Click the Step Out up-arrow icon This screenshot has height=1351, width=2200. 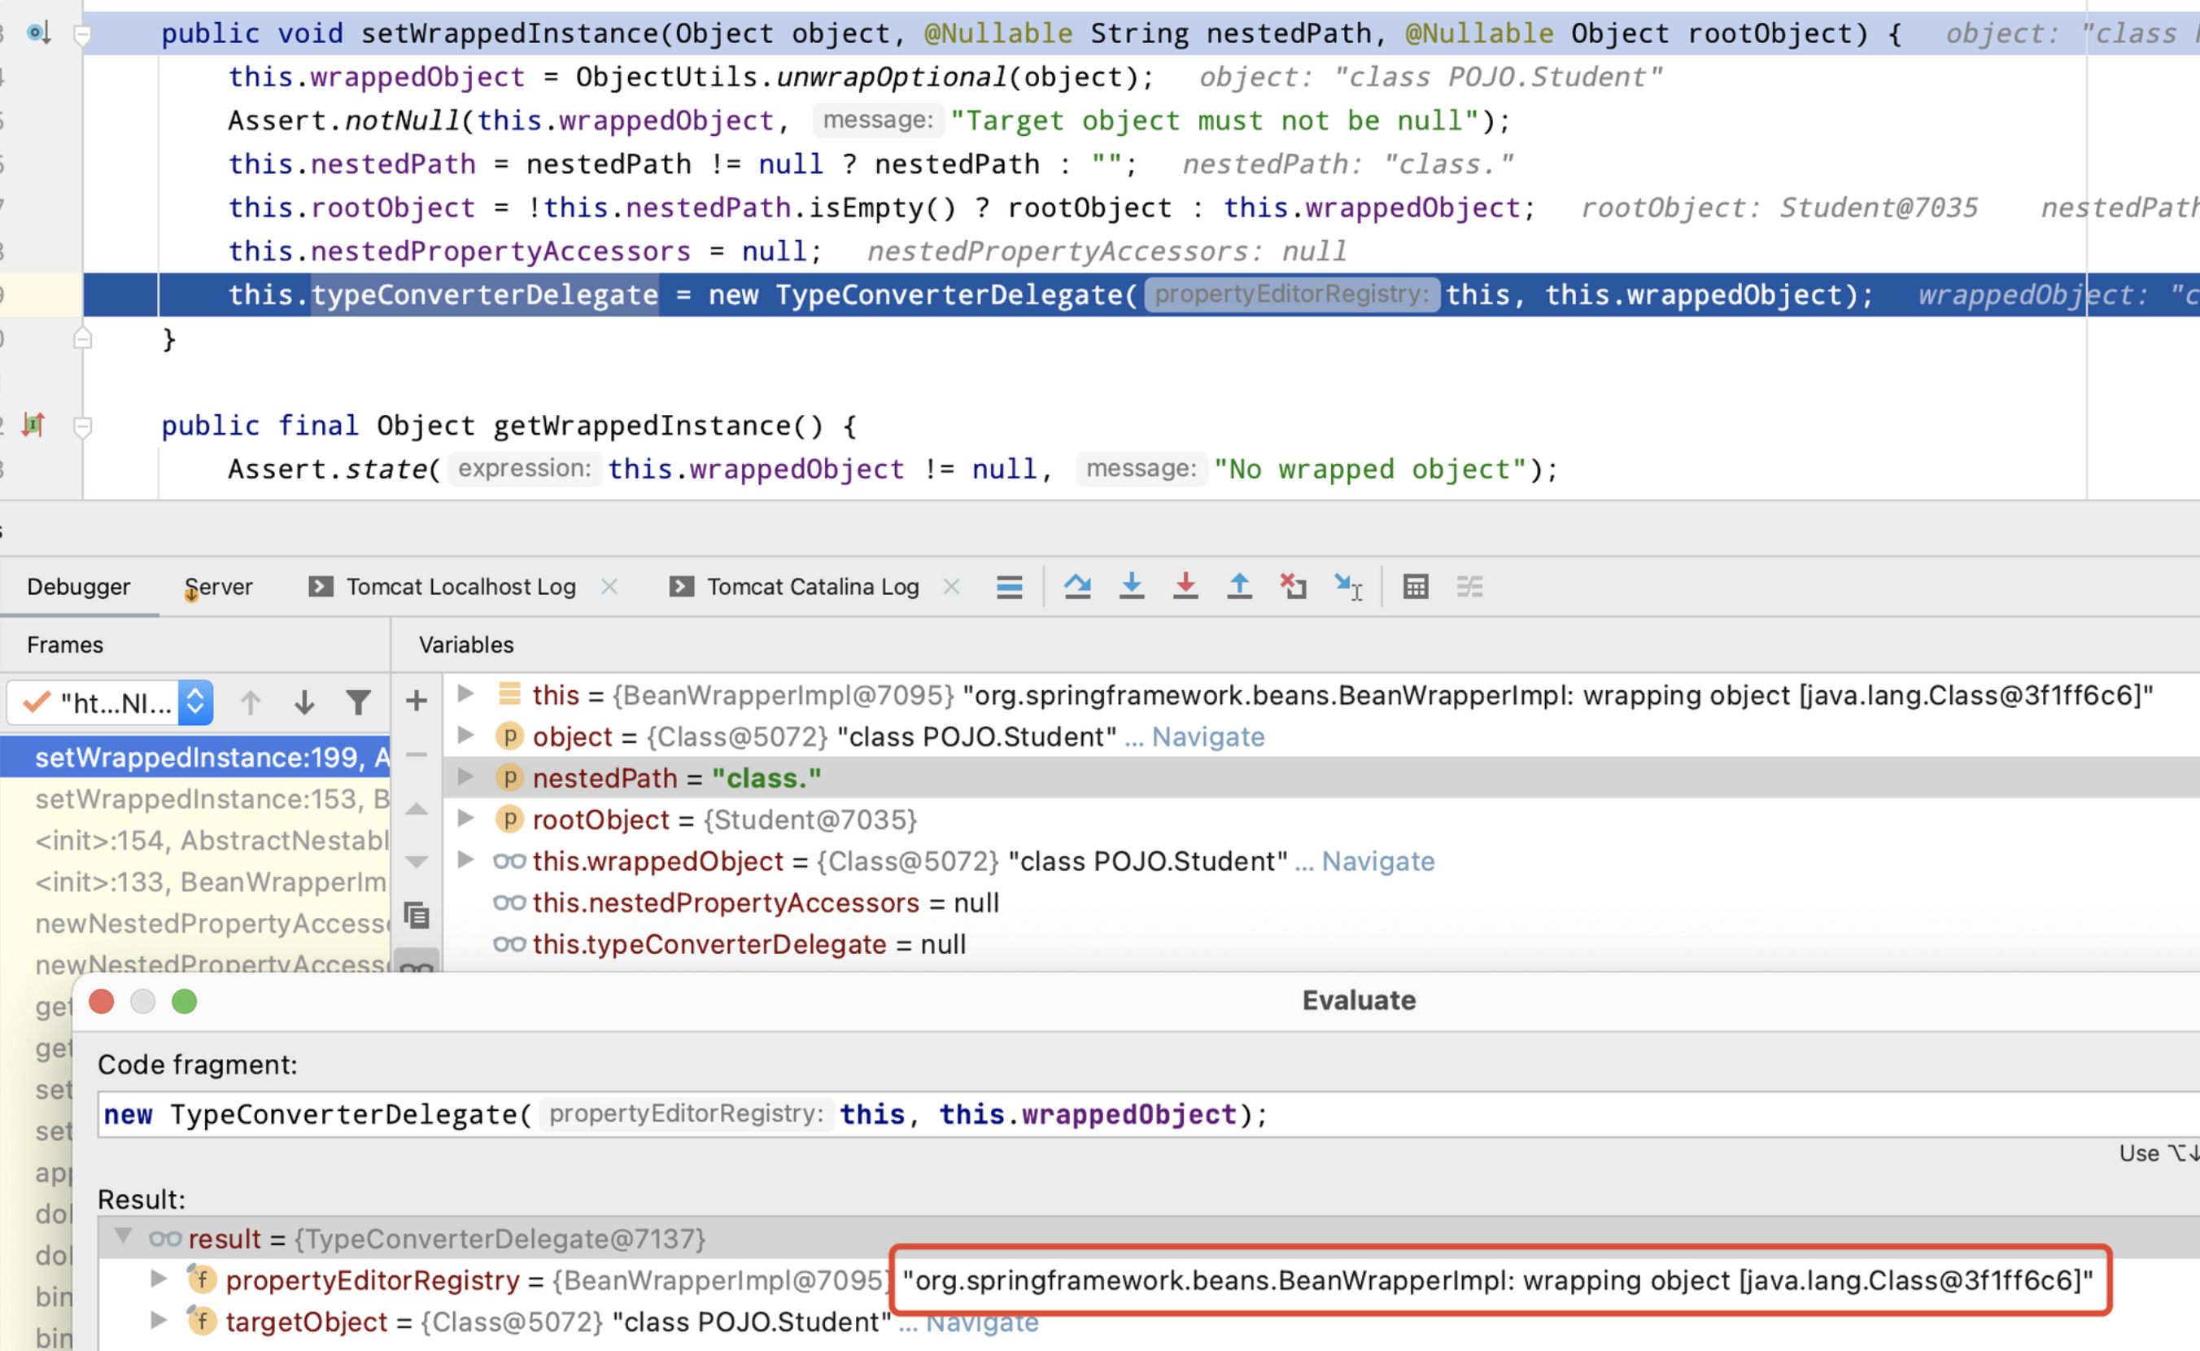1240,587
